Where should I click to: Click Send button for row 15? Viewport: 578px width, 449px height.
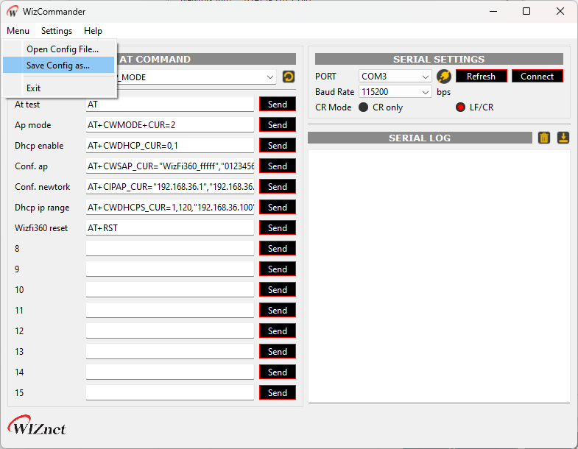click(x=277, y=393)
